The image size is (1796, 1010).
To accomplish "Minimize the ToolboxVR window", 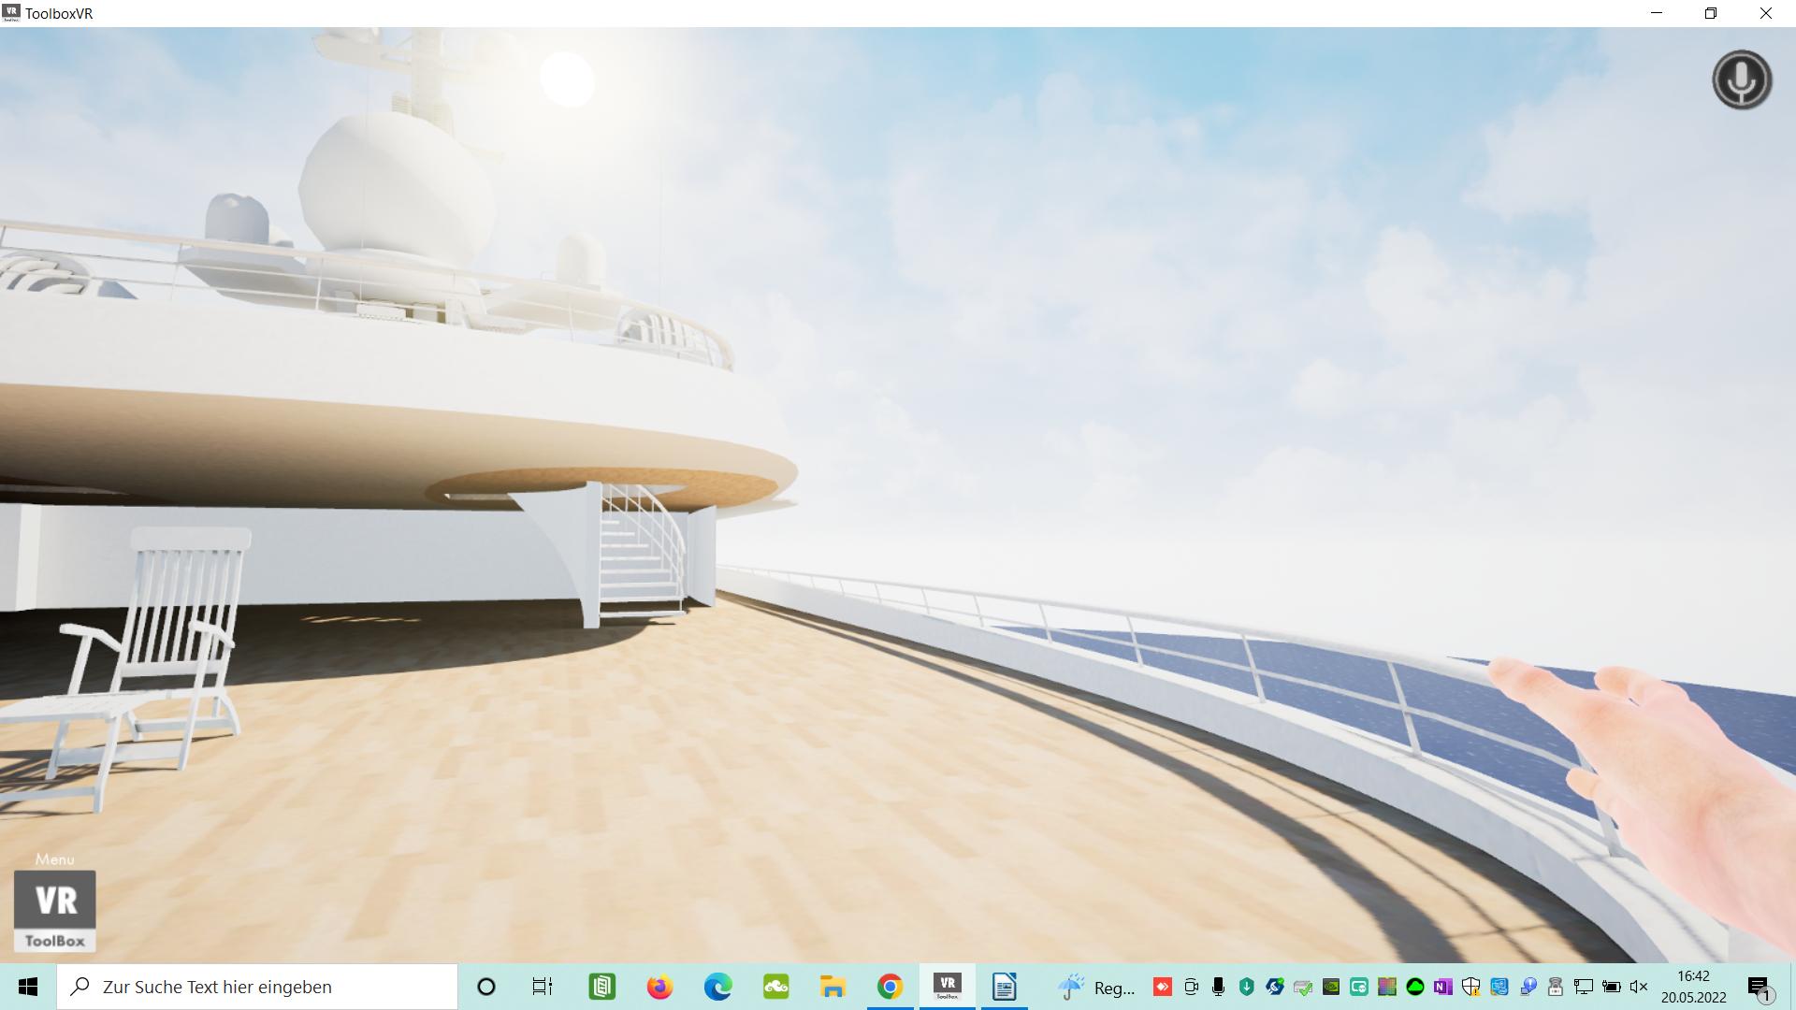I will point(1657,13).
